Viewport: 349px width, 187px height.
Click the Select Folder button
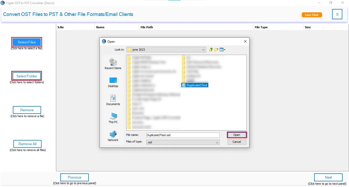point(27,76)
